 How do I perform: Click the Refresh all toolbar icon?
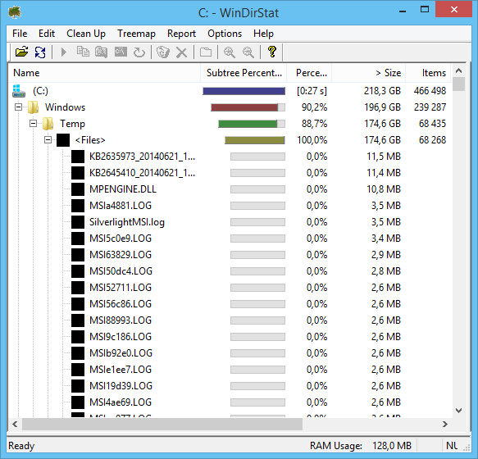[x=40, y=52]
